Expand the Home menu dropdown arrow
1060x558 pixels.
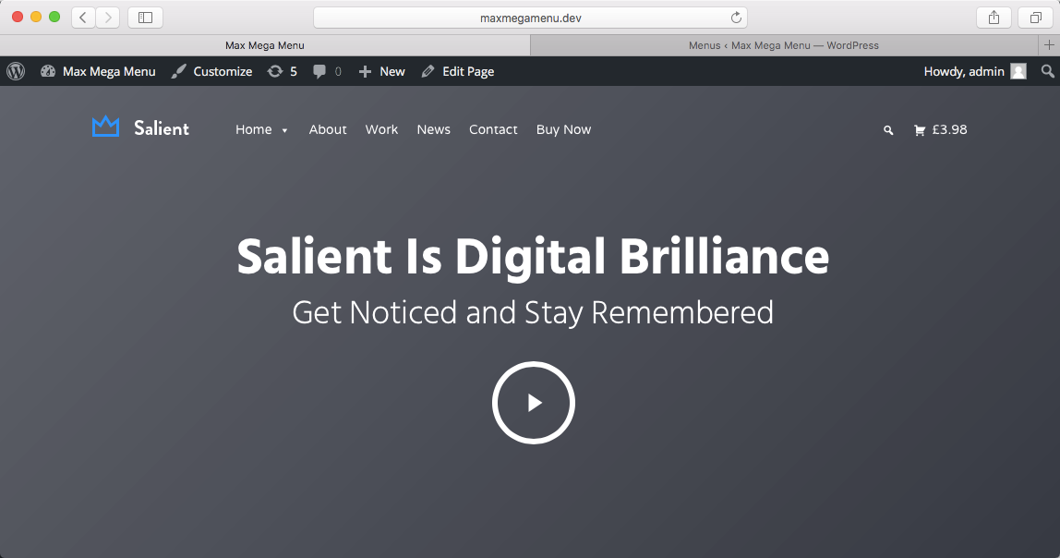tap(284, 130)
